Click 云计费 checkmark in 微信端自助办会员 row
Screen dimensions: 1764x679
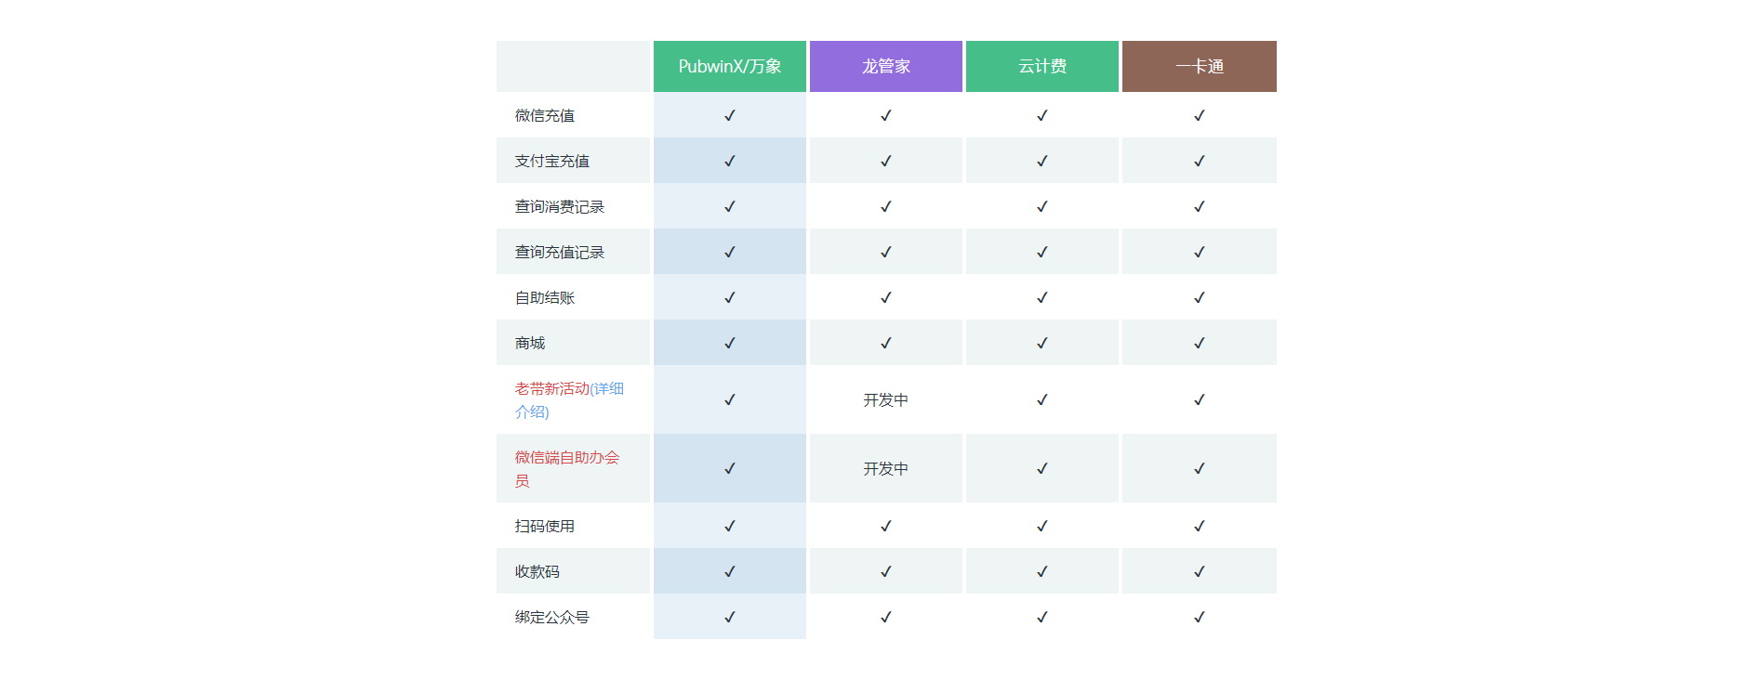pos(1042,468)
